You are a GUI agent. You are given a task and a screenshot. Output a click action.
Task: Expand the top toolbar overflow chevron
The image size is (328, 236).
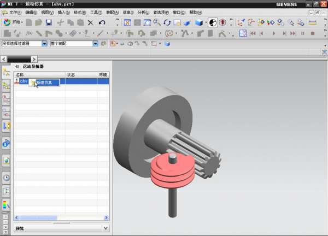click(325, 20)
